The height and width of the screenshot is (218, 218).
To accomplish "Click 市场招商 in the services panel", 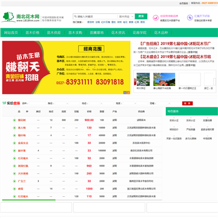I will pos(208,139).
